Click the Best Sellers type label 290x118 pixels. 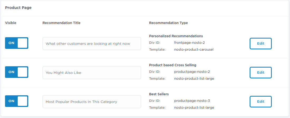click(159, 94)
